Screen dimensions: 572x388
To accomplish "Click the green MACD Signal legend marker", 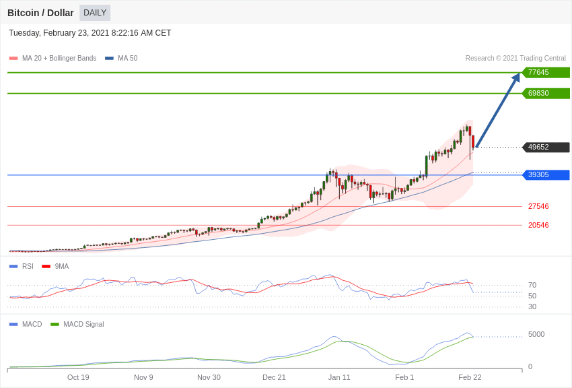I will pyautogui.click(x=55, y=325).
